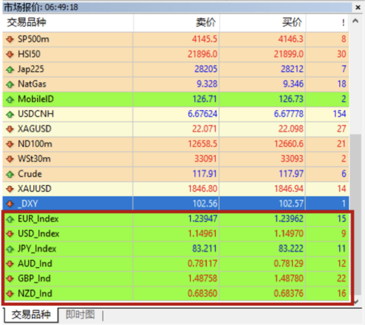
Task: Click the down arrow icon beside XAGUSD
Action: pyautogui.click(x=10, y=129)
